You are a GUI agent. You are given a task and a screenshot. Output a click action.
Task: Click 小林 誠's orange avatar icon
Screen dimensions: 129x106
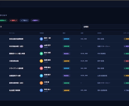point(41,83)
